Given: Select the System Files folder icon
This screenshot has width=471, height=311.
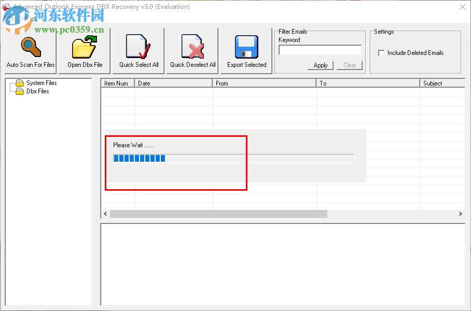Looking at the screenshot, I should (x=19, y=82).
